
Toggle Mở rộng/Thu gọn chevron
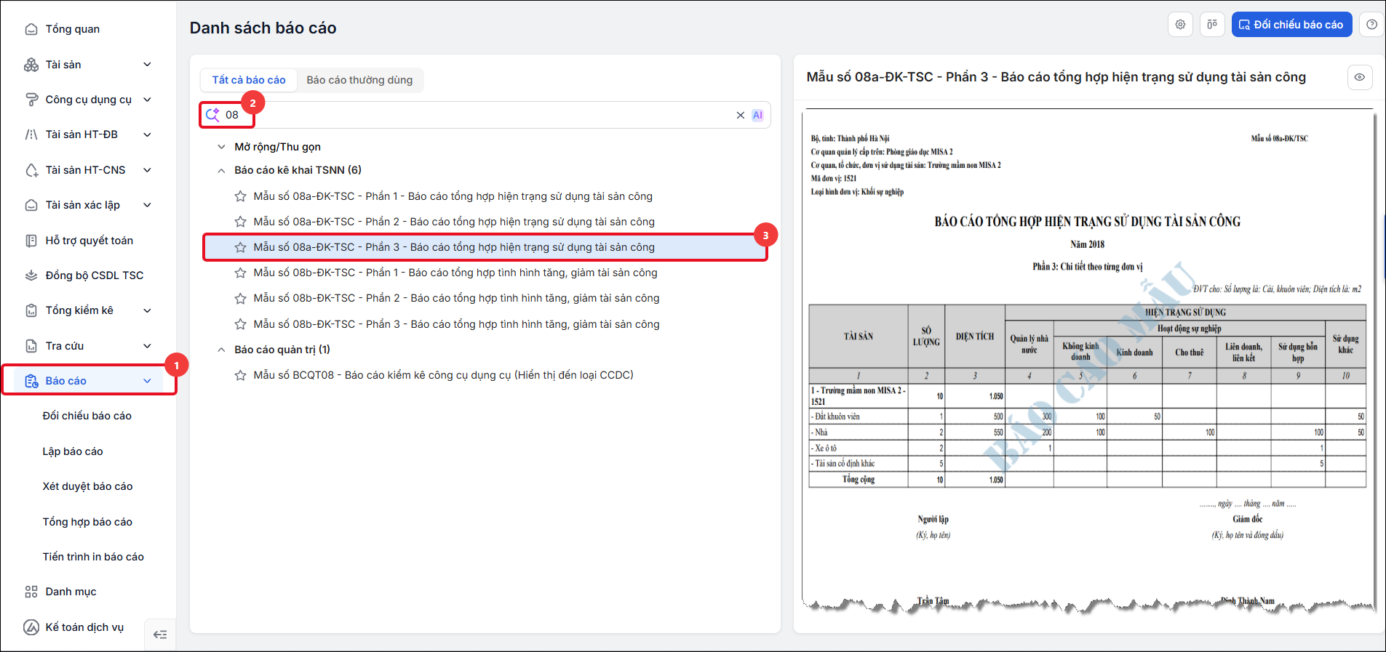pos(221,147)
